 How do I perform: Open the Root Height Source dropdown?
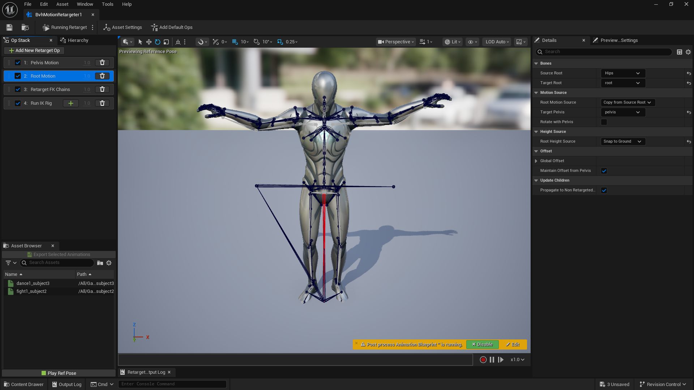622,142
